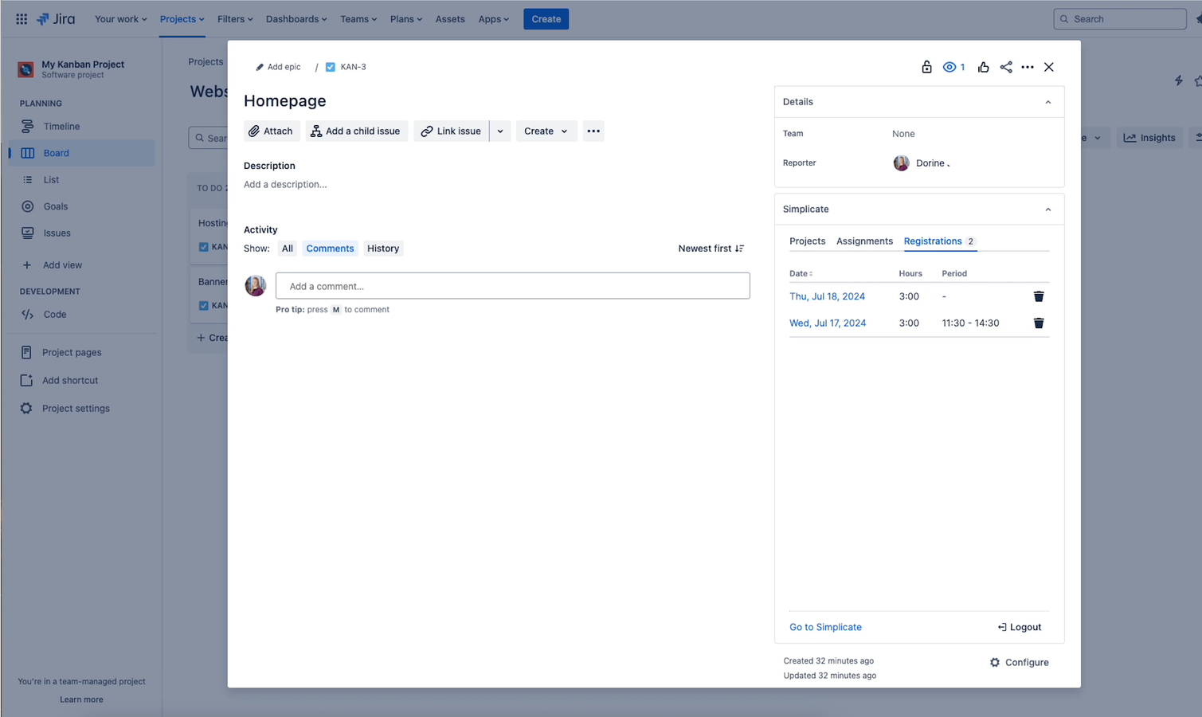This screenshot has width=1202, height=717.
Task: Click the Issues sidebar icon
Action: pos(27,233)
